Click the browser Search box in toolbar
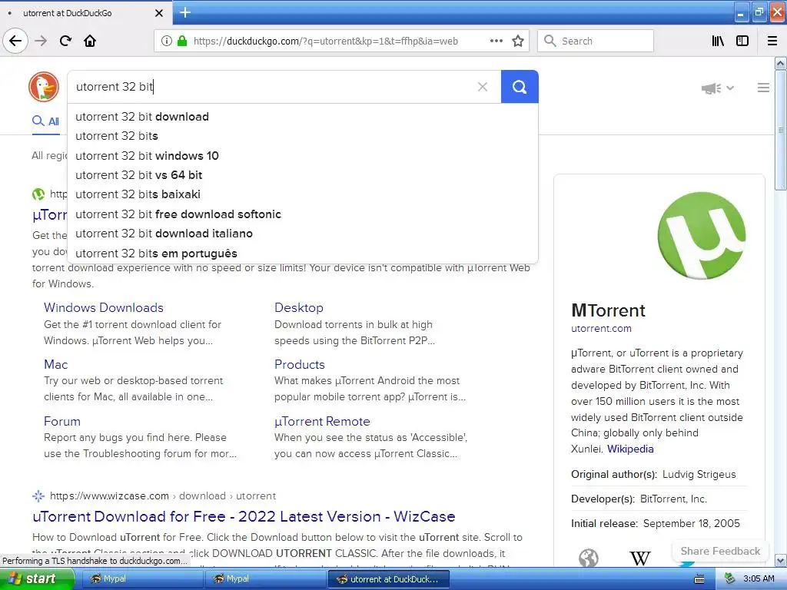 coord(596,41)
